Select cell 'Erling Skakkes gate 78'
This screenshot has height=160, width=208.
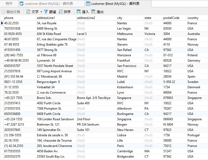(x=56, y=45)
